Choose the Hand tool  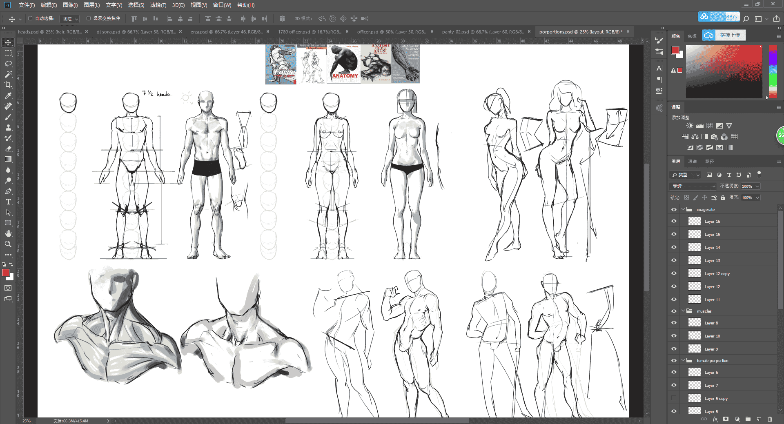point(8,233)
